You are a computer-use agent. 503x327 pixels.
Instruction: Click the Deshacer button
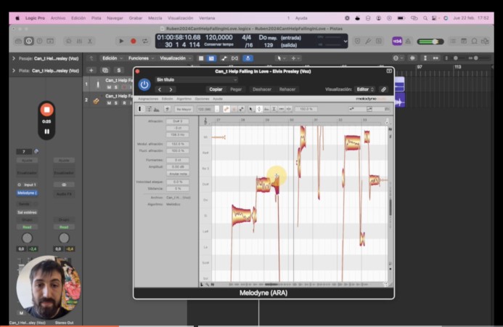coord(262,89)
